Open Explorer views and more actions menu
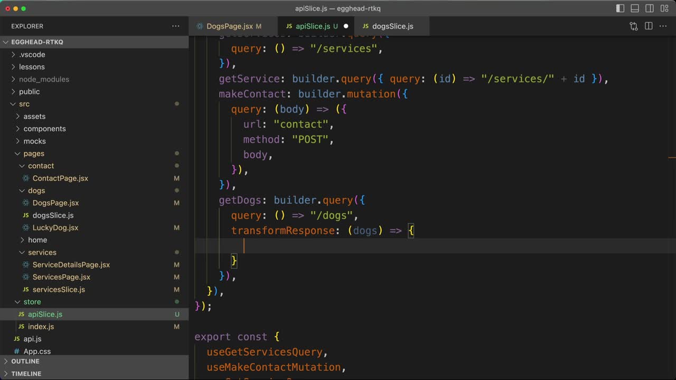 175,26
